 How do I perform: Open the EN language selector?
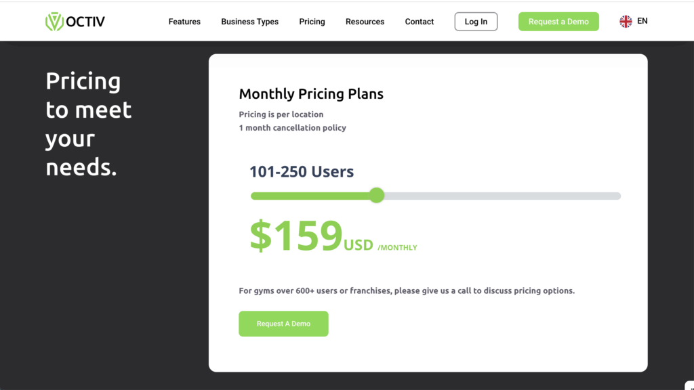(x=633, y=21)
